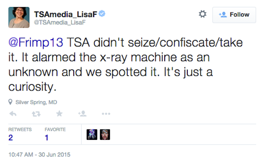The width and height of the screenshot is (264, 165).
Task: Open the Silver Spring, MD location link
Action: [x=36, y=102]
